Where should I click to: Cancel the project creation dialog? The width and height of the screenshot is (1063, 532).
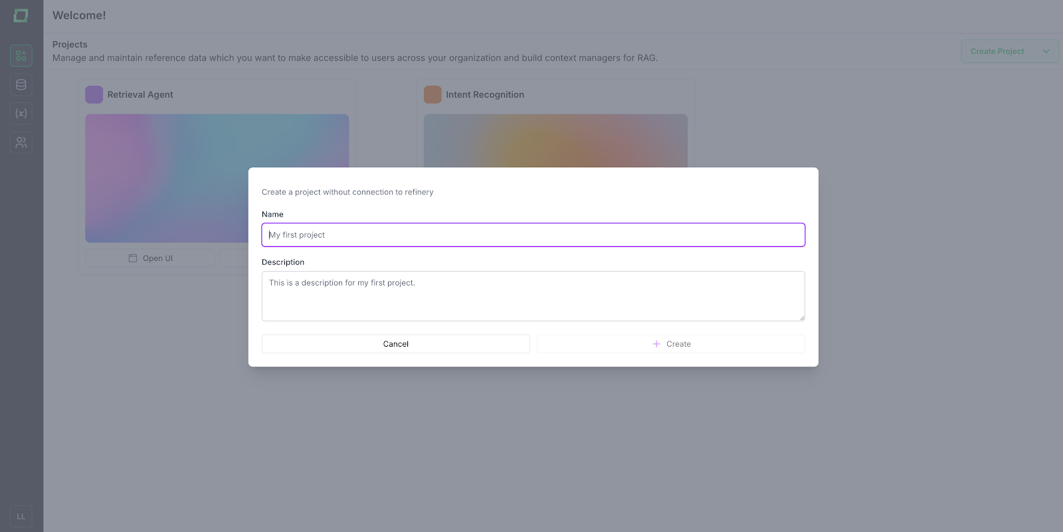pos(396,344)
